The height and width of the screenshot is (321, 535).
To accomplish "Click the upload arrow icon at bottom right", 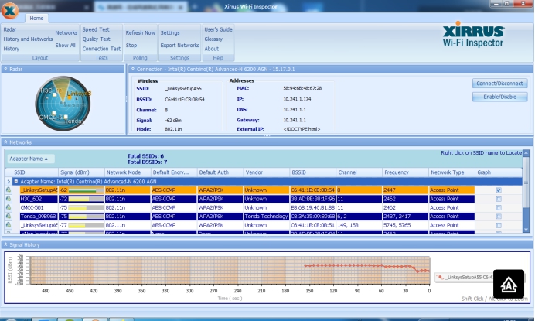I will click(508, 283).
